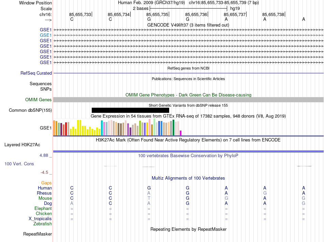This screenshot has width=324, height=242.
Task: Select the OMIM Genes track label
Action: coord(39,100)
